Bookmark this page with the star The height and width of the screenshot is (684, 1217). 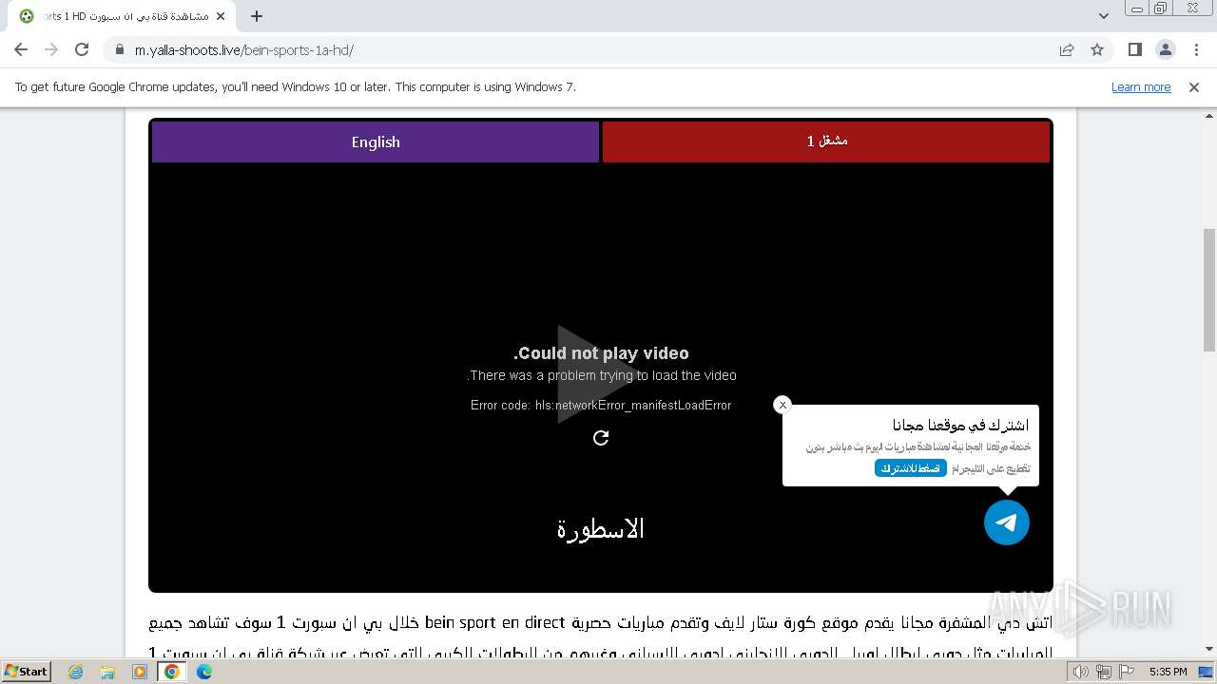1097,49
